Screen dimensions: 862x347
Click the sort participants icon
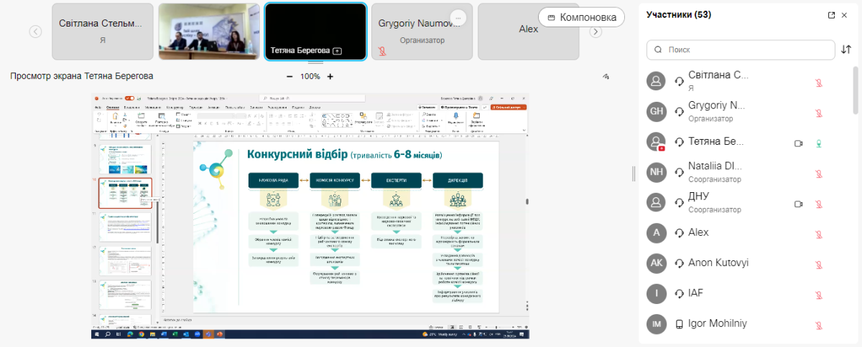(846, 49)
